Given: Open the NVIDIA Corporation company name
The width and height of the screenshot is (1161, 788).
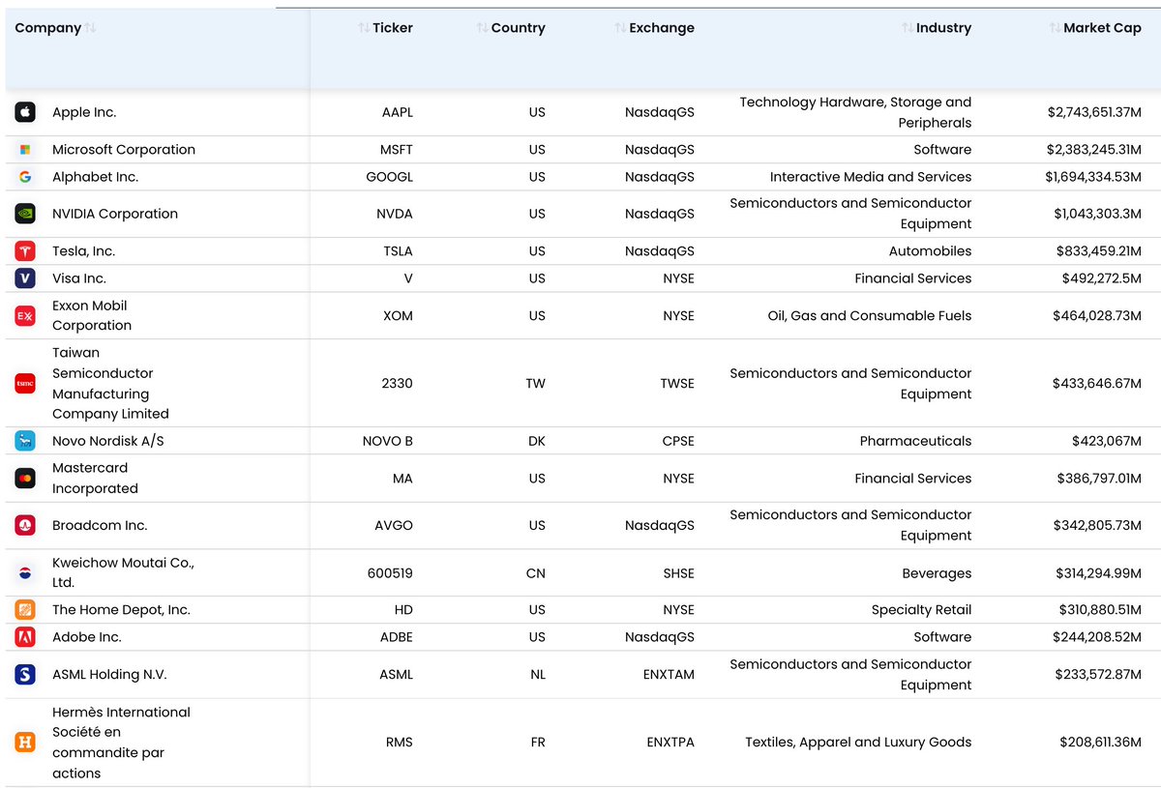Looking at the screenshot, I should (x=115, y=214).
